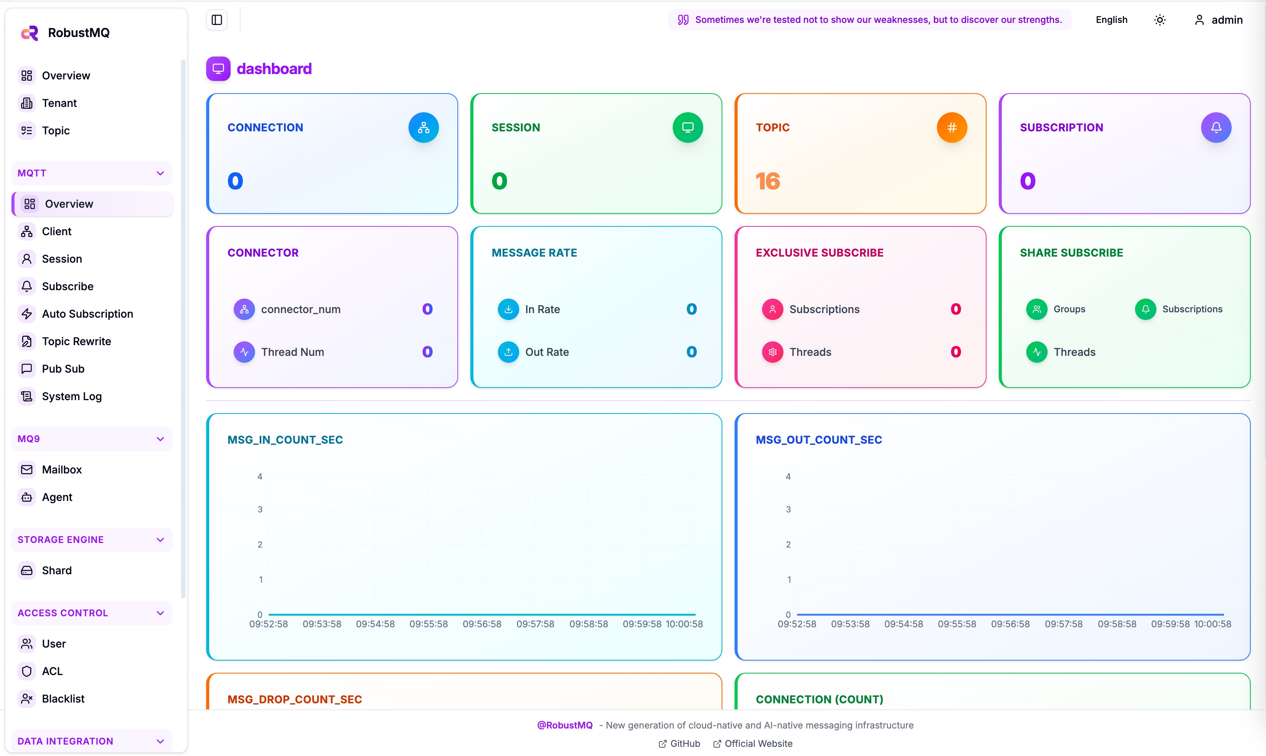Switch theme with the sun icon
Viewport: 1266px width, 756px height.
click(x=1159, y=20)
